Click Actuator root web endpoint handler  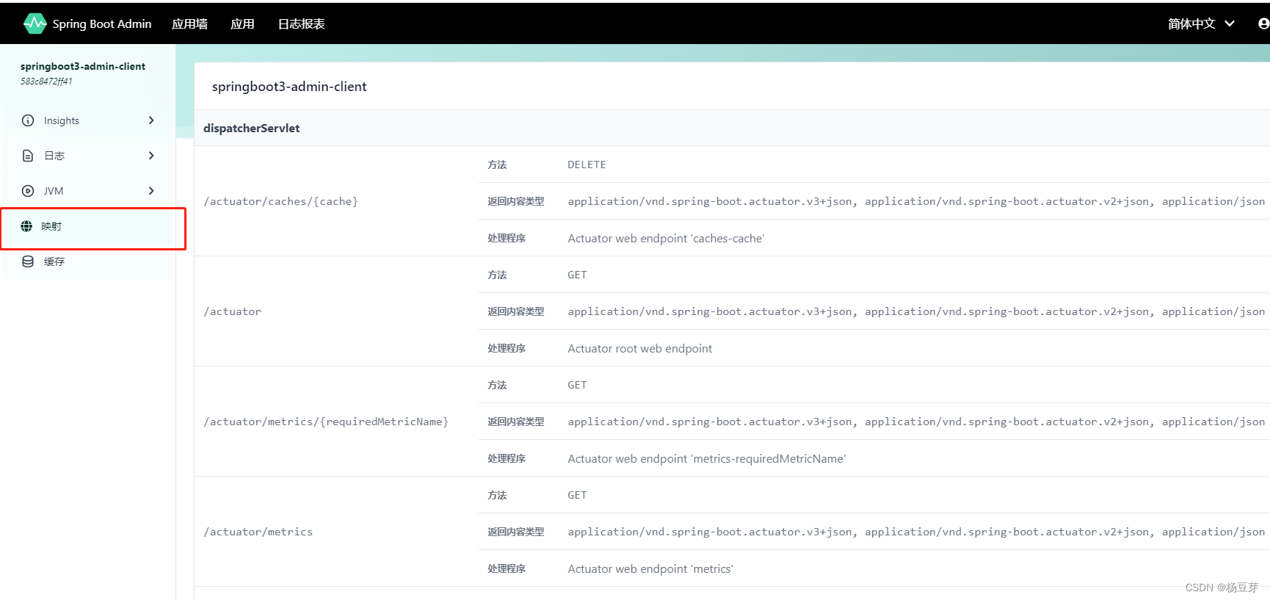click(x=639, y=348)
